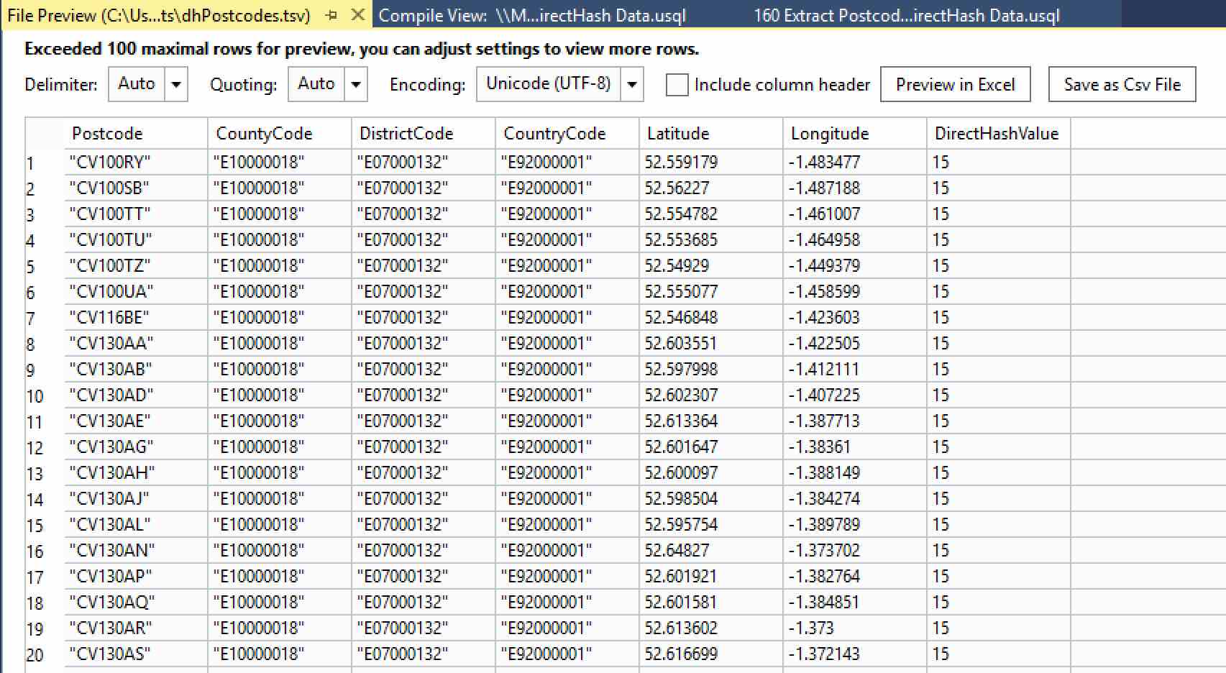Close the File Preview dhPostcodes.tsv tab

pyautogui.click(x=357, y=15)
